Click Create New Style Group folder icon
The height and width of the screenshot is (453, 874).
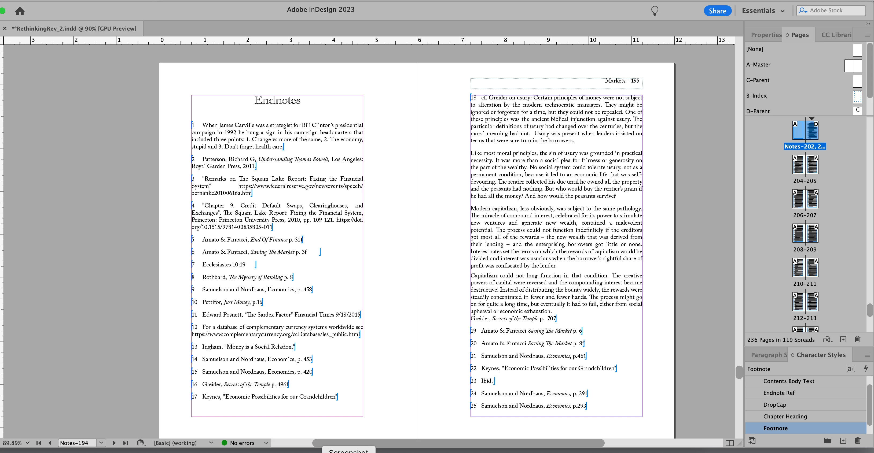tap(827, 440)
